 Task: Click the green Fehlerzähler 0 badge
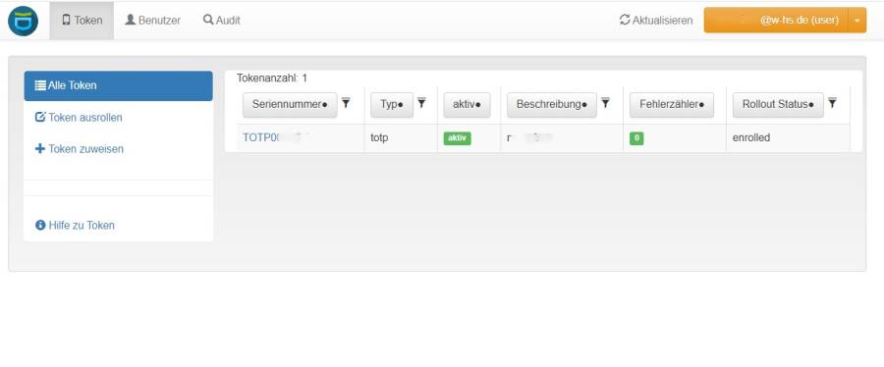pyautogui.click(x=636, y=138)
